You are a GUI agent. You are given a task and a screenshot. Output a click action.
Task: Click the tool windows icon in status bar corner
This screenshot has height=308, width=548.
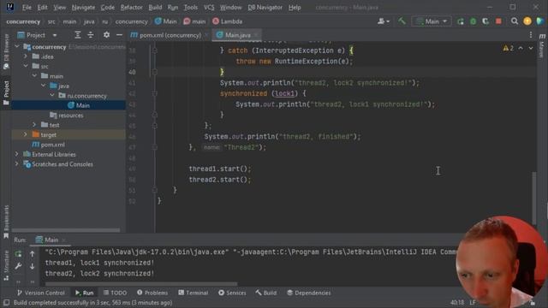tap(6, 302)
